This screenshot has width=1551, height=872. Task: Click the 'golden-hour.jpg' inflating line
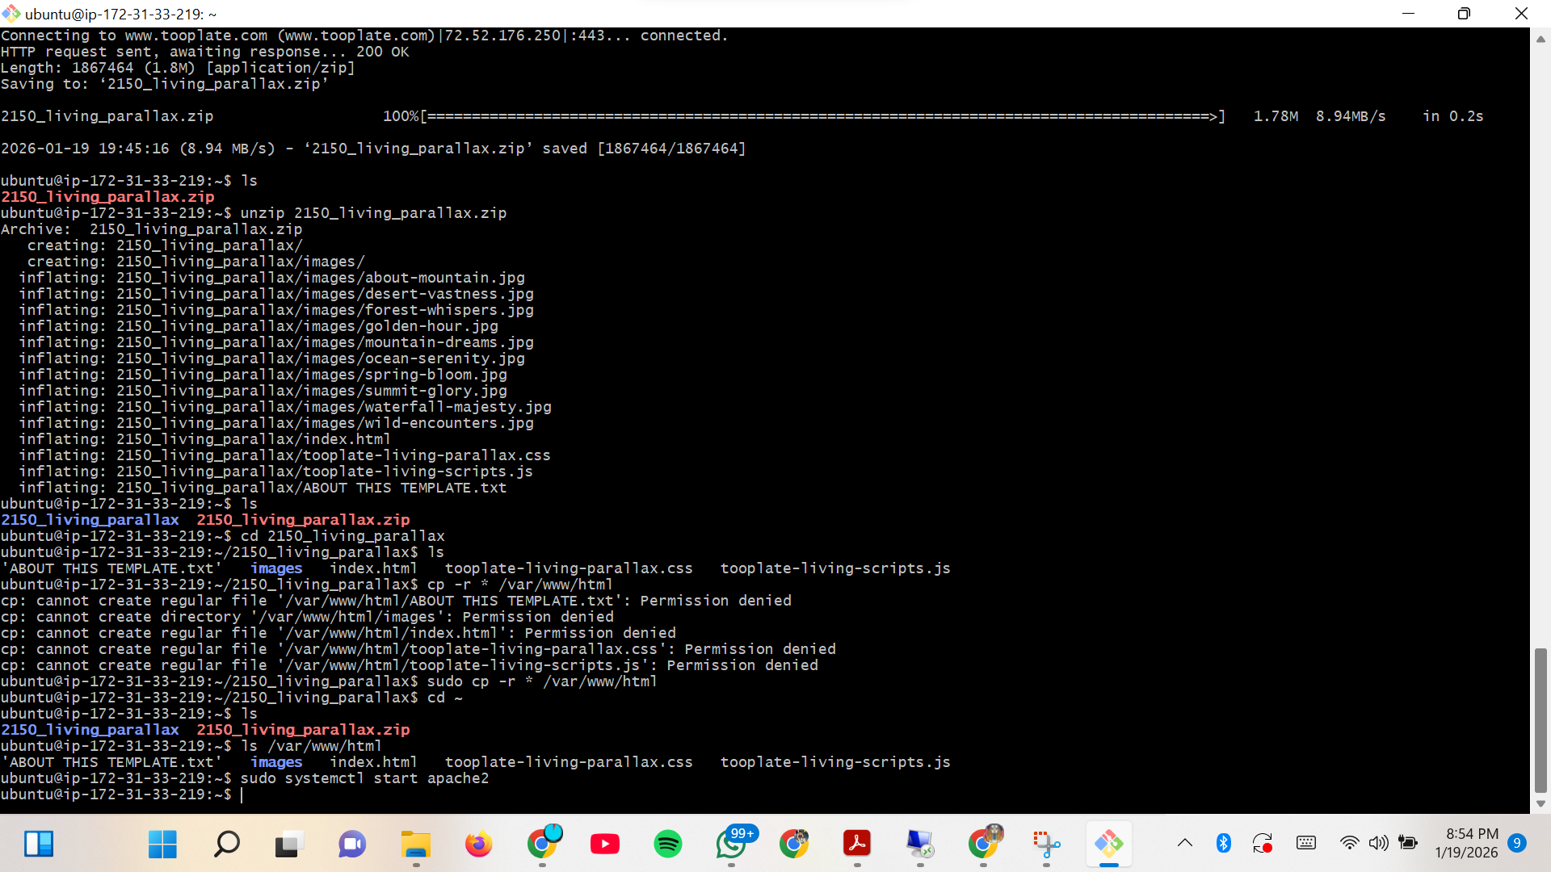(x=258, y=326)
